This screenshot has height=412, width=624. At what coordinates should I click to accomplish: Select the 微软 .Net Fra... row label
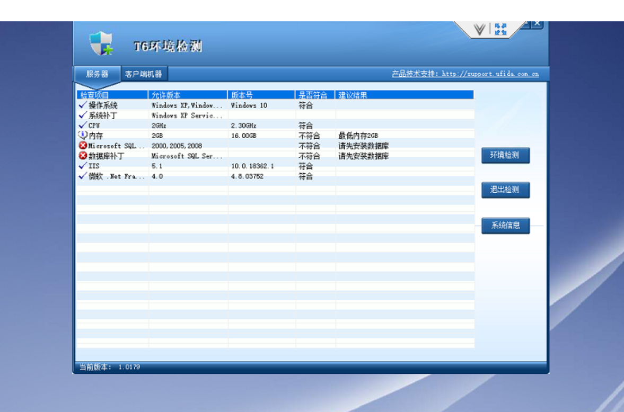pyautogui.click(x=117, y=176)
